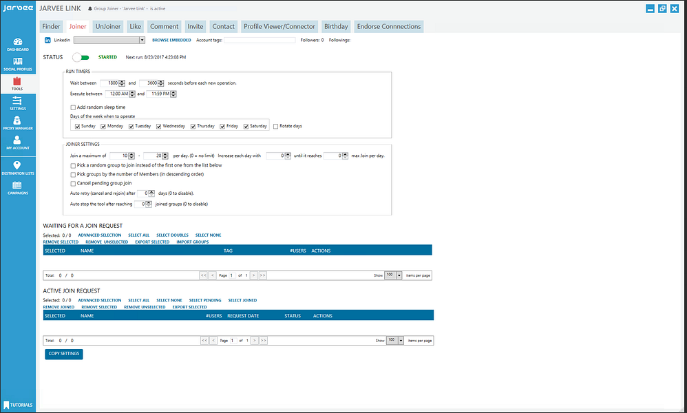
Task: Click the LinkedIn account icon
Action: click(x=47, y=41)
